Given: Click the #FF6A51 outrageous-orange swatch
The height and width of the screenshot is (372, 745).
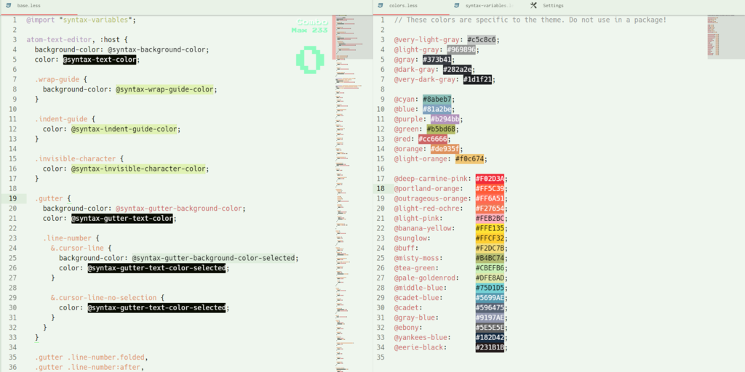Looking at the screenshot, I should 490,199.
